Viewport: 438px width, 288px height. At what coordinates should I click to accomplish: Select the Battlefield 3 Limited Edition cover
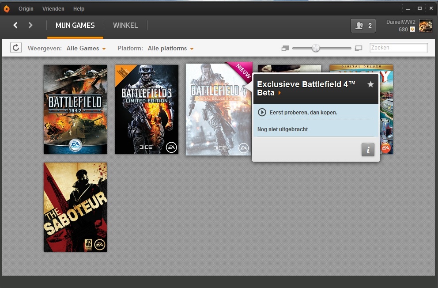click(x=147, y=110)
